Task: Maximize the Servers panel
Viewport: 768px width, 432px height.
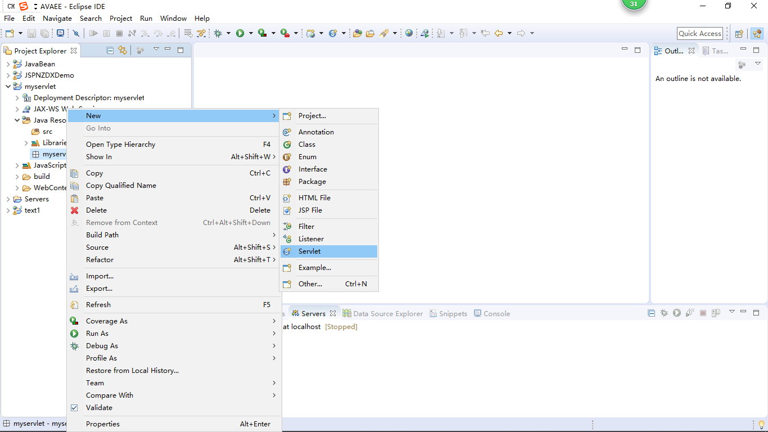Action: click(x=756, y=312)
